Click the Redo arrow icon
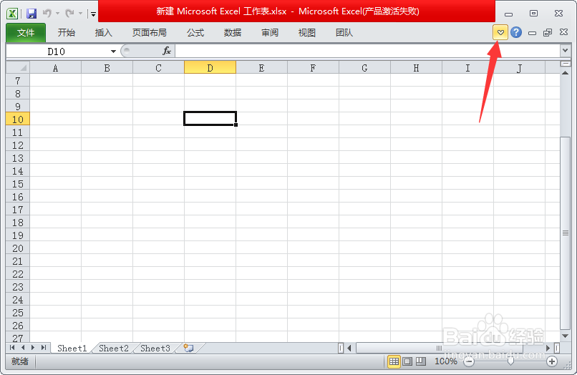 (69, 14)
